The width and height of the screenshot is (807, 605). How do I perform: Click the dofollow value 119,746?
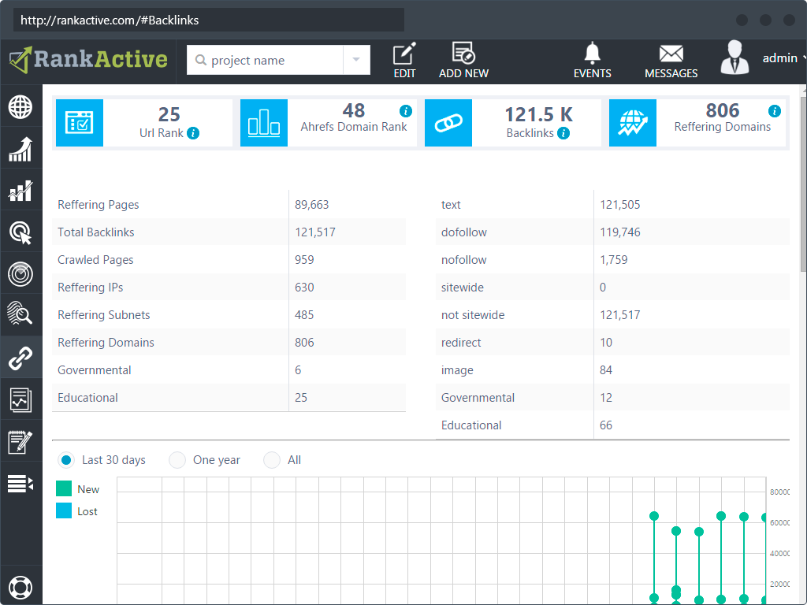[620, 232]
